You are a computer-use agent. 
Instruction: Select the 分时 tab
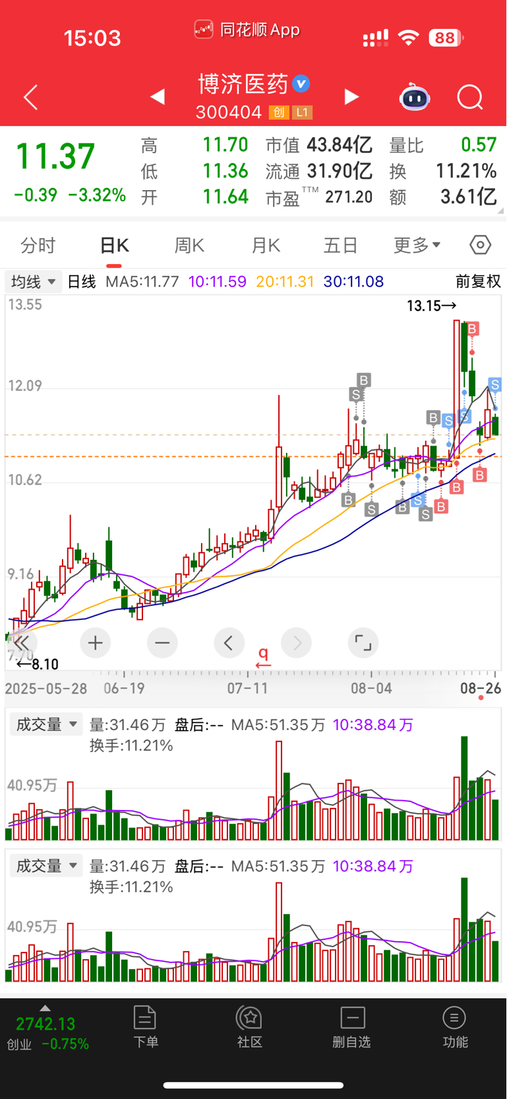coord(38,246)
